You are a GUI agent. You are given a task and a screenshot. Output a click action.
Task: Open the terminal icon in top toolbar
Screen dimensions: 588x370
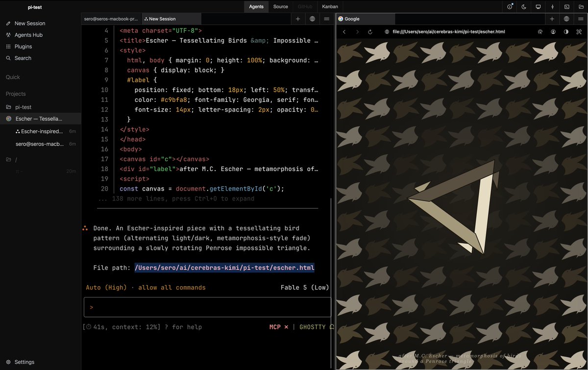(x=567, y=7)
